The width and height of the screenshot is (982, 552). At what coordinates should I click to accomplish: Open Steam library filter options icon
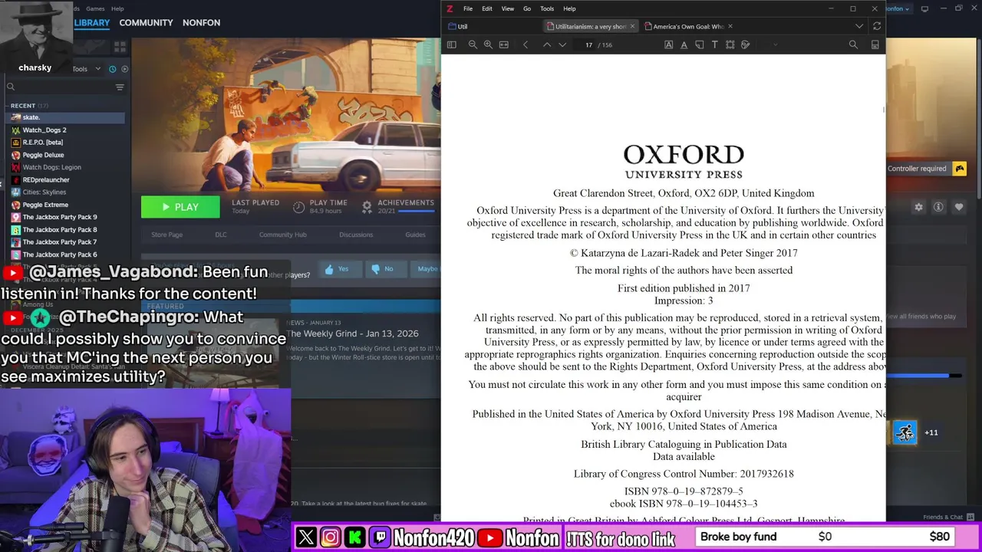[x=120, y=87]
